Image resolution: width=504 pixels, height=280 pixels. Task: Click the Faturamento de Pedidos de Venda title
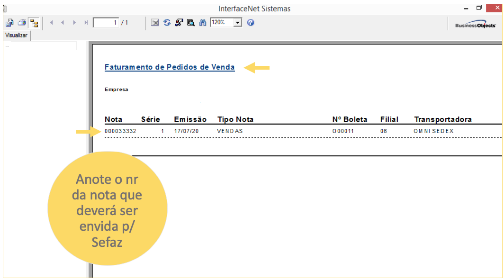tap(170, 67)
